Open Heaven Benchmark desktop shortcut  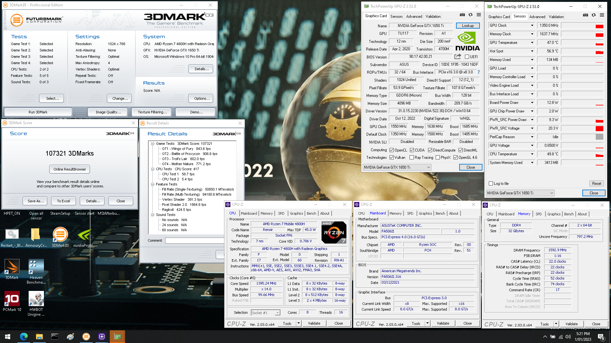[36, 272]
